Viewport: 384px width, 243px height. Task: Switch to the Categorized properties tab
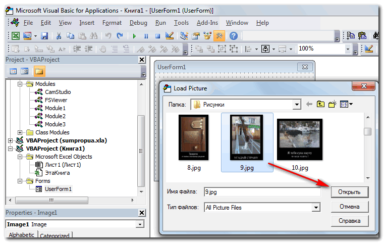[54, 236]
